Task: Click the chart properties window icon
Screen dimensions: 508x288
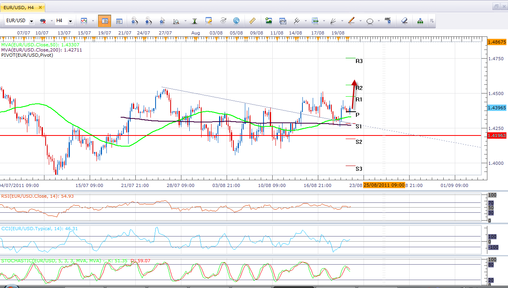Action: (209, 21)
